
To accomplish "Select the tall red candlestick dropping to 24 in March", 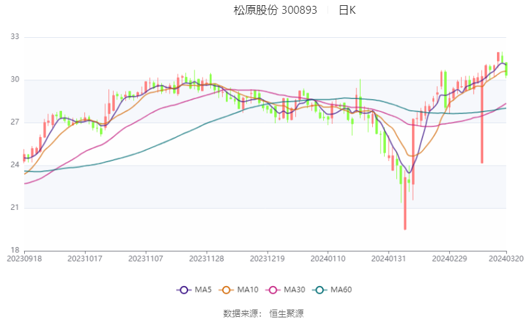I will 482,120.
